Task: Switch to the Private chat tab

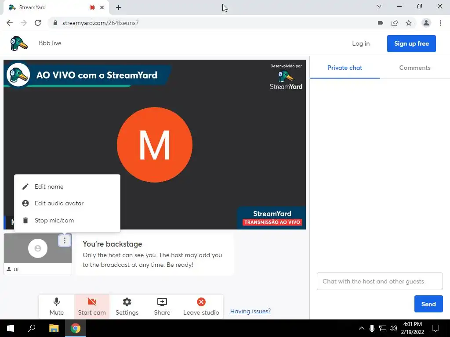Action: [345, 68]
